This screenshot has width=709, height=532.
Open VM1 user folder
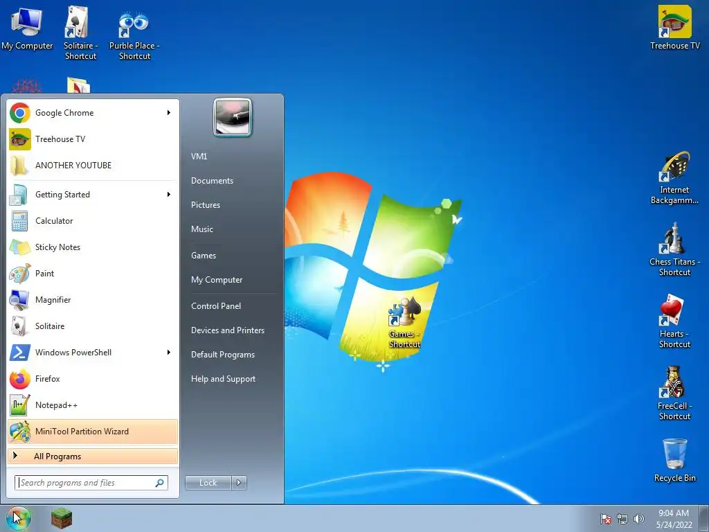click(199, 156)
